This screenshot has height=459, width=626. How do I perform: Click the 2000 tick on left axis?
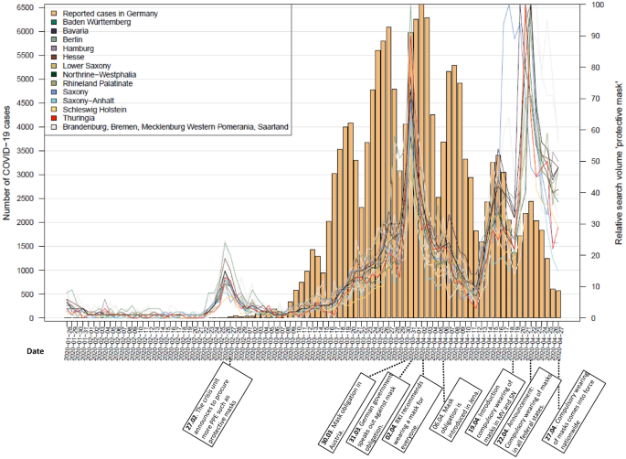point(25,222)
